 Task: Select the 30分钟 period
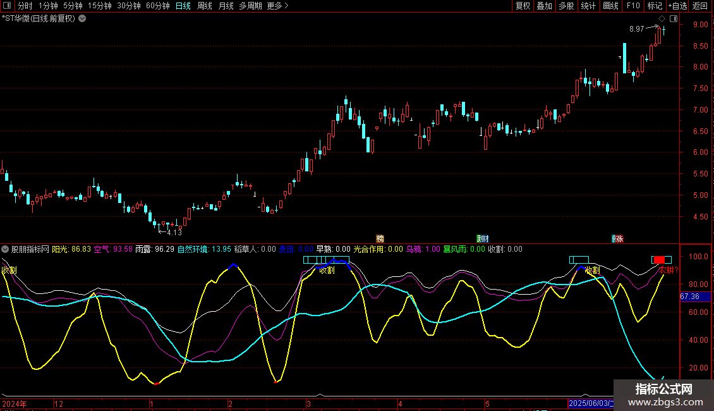129,6
